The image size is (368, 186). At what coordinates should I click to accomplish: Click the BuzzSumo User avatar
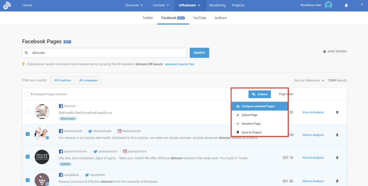tap(328, 5)
